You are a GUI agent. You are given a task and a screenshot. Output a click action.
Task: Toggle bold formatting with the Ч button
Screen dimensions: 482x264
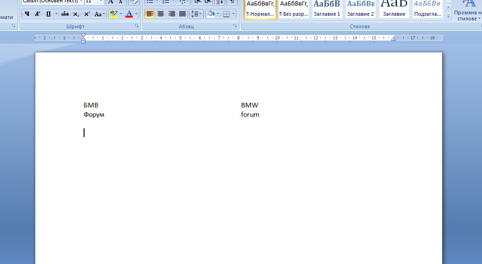pos(27,14)
